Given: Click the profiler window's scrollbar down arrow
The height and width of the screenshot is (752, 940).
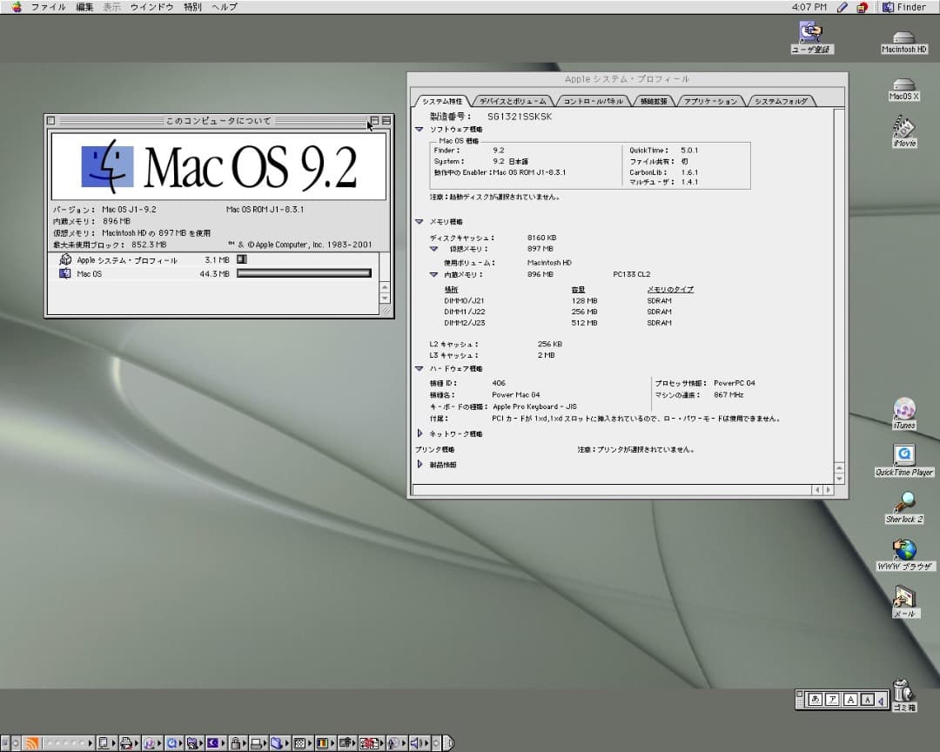Looking at the screenshot, I should (838, 479).
